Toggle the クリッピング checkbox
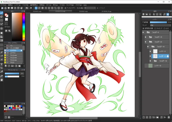 tap(155, 28)
